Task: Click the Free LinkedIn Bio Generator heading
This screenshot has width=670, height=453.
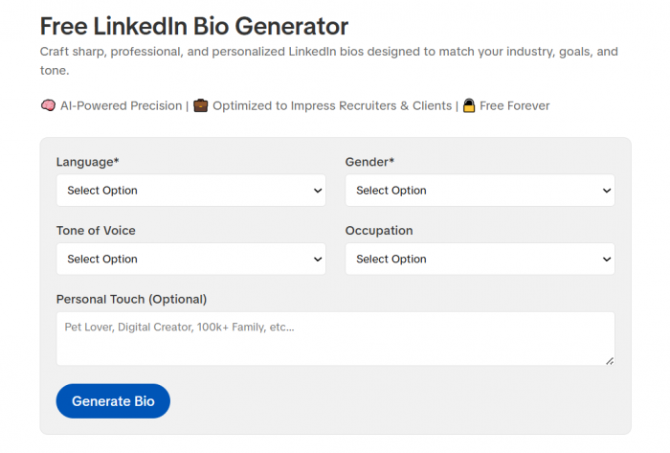Action: (194, 26)
